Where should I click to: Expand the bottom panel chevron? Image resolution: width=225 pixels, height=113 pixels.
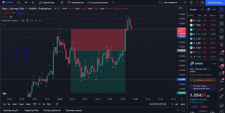[178, 110]
